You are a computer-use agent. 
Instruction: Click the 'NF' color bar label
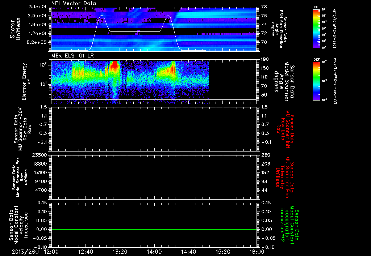pyautogui.click(x=316, y=7)
